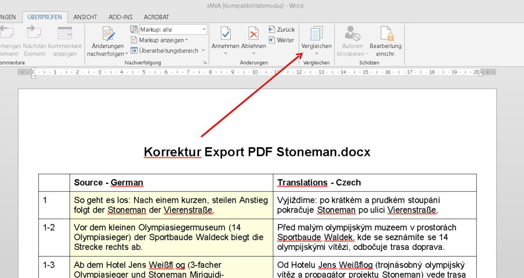Image resolution: width=524 pixels, height=278 pixels.
Task: Click the Autoren blockieren icon
Action: click(352, 33)
